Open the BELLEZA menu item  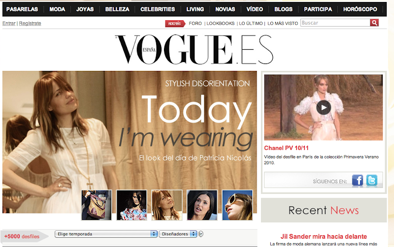click(117, 9)
